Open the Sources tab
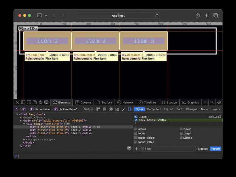This screenshot has height=177, width=236. click(x=104, y=102)
